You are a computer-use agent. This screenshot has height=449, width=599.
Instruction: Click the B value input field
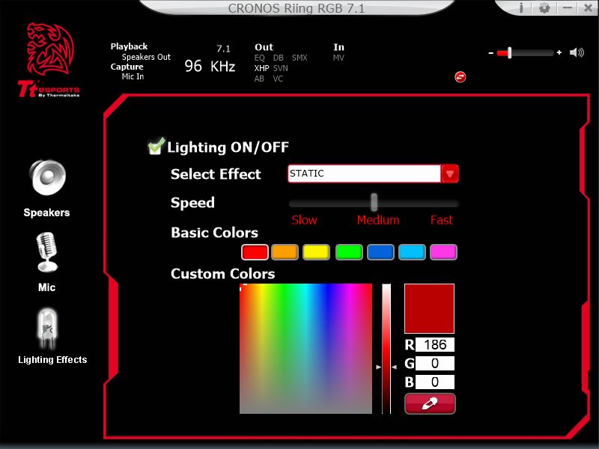[x=435, y=382]
